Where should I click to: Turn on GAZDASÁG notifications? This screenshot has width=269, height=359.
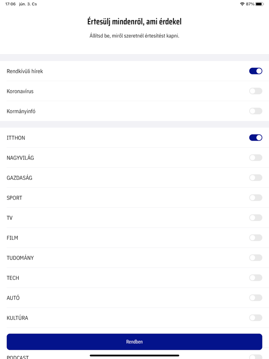tap(256, 178)
